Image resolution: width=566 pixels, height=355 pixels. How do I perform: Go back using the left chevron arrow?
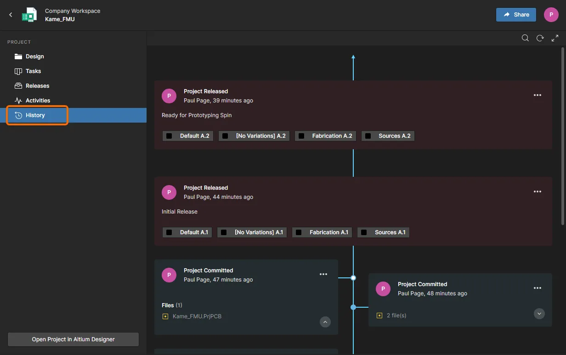pos(11,15)
